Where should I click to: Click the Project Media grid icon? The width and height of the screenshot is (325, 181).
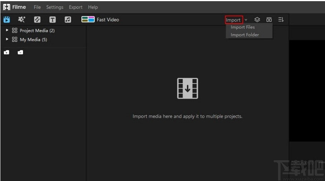(15, 30)
